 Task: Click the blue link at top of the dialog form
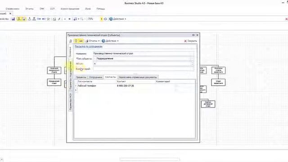coord(89,46)
